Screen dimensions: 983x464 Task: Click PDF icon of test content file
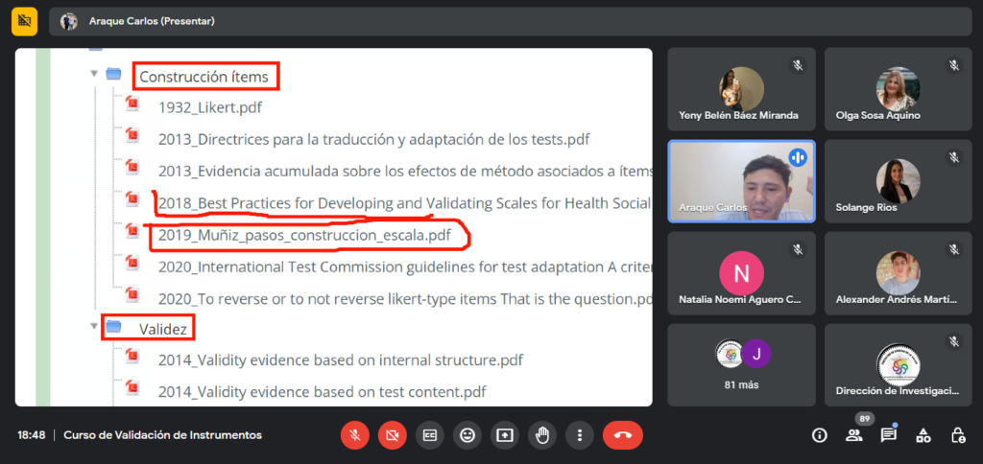pos(132,388)
